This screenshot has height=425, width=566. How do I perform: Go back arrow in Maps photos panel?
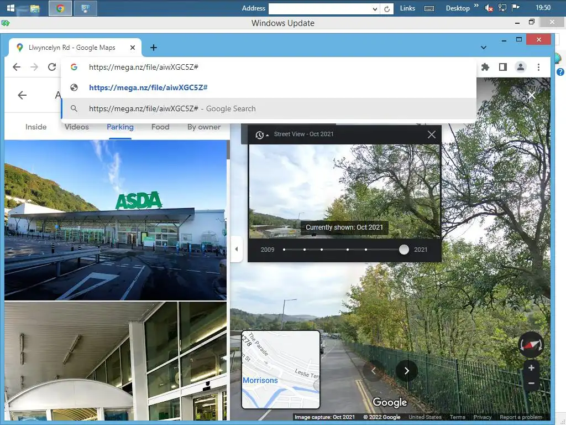[22, 95]
